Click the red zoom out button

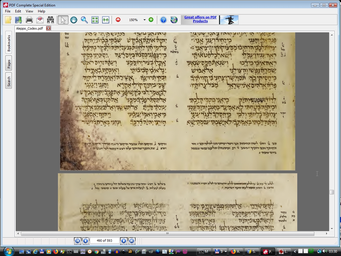click(x=118, y=20)
